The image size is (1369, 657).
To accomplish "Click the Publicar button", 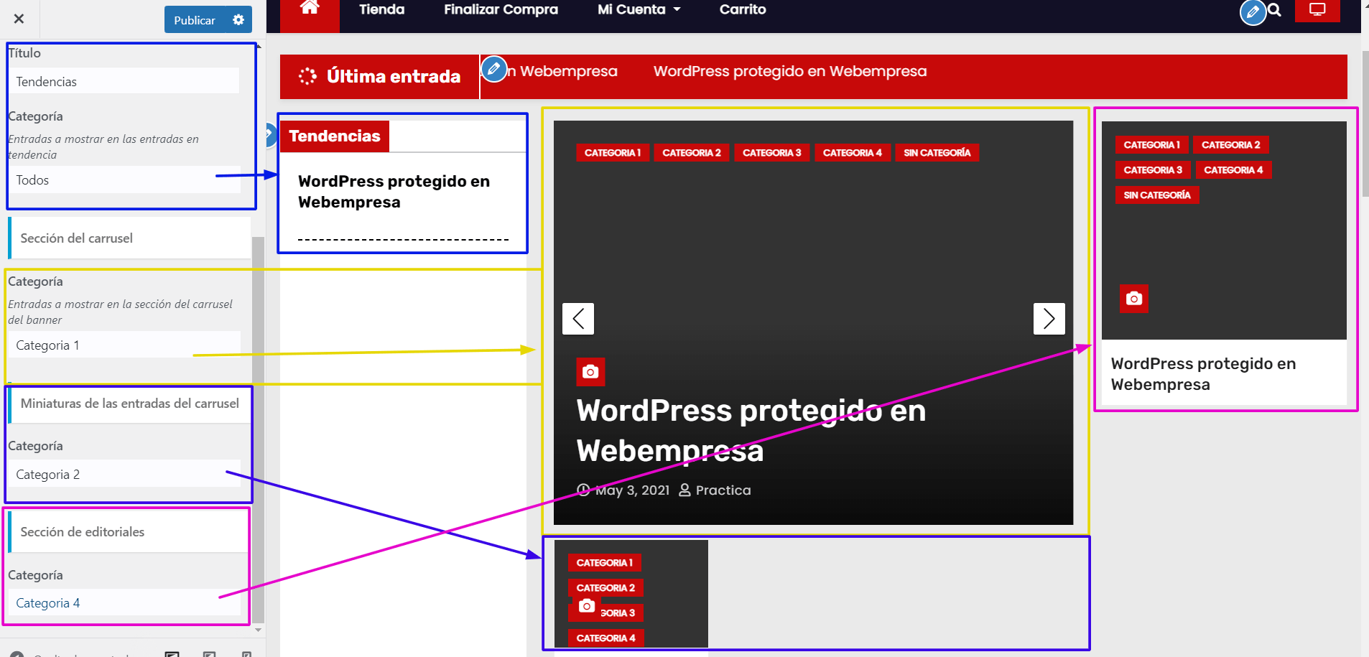I will click(195, 19).
